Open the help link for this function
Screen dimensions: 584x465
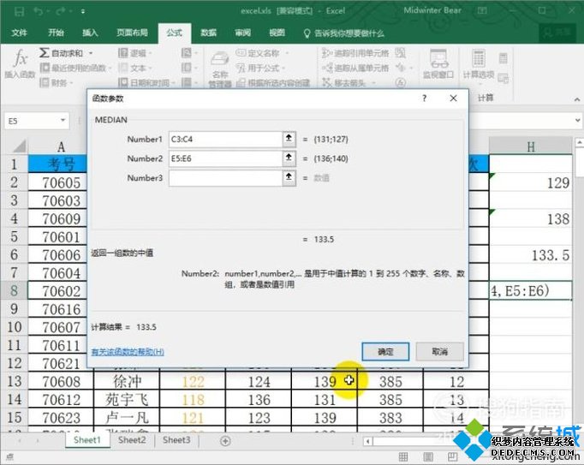point(128,352)
